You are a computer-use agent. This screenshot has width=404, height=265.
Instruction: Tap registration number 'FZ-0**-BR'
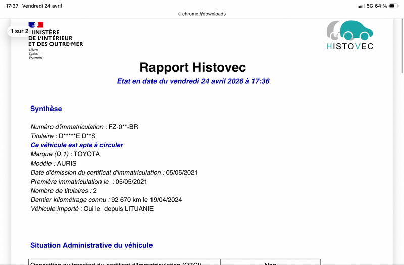pyautogui.click(x=123, y=127)
